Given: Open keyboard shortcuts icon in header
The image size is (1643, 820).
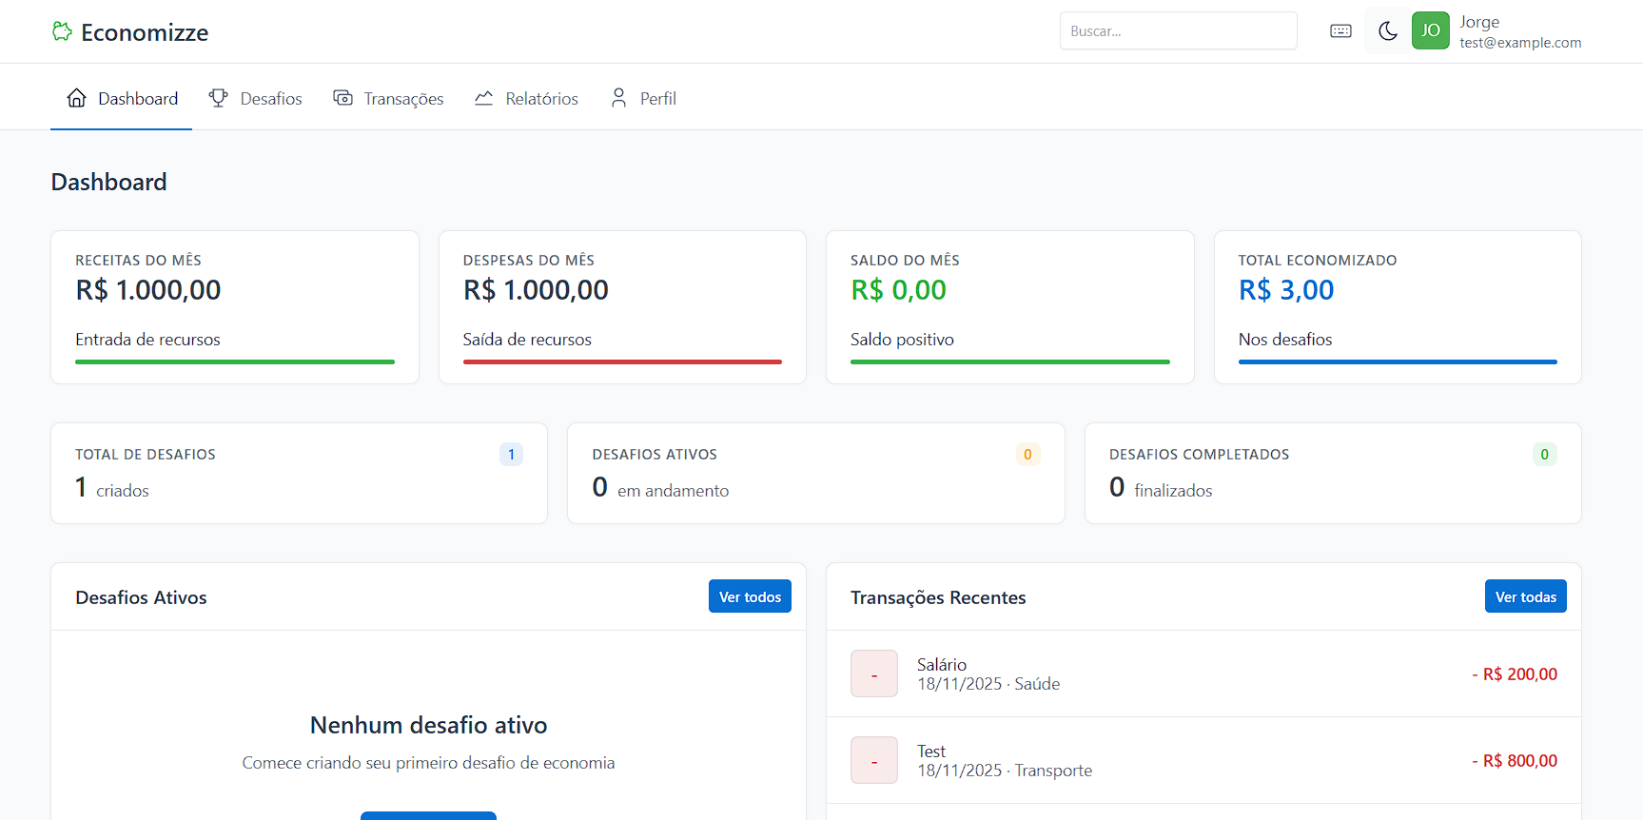Looking at the screenshot, I should [1340, 31].
